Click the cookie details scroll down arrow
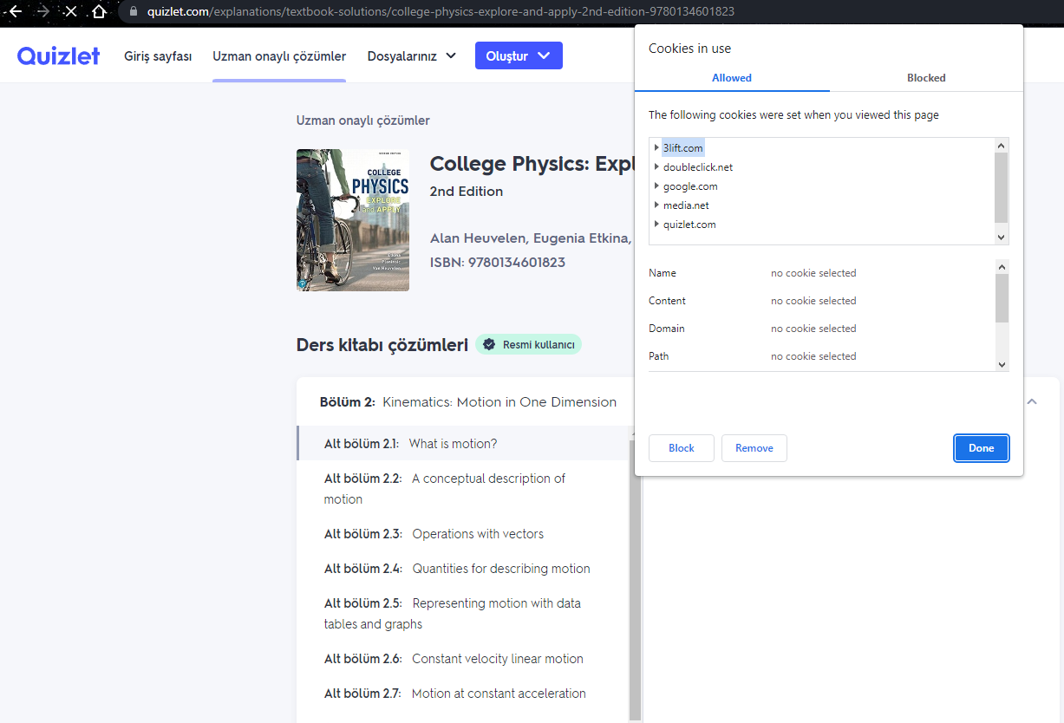This screenshot has height=723, width=1064. [1002, 364]
